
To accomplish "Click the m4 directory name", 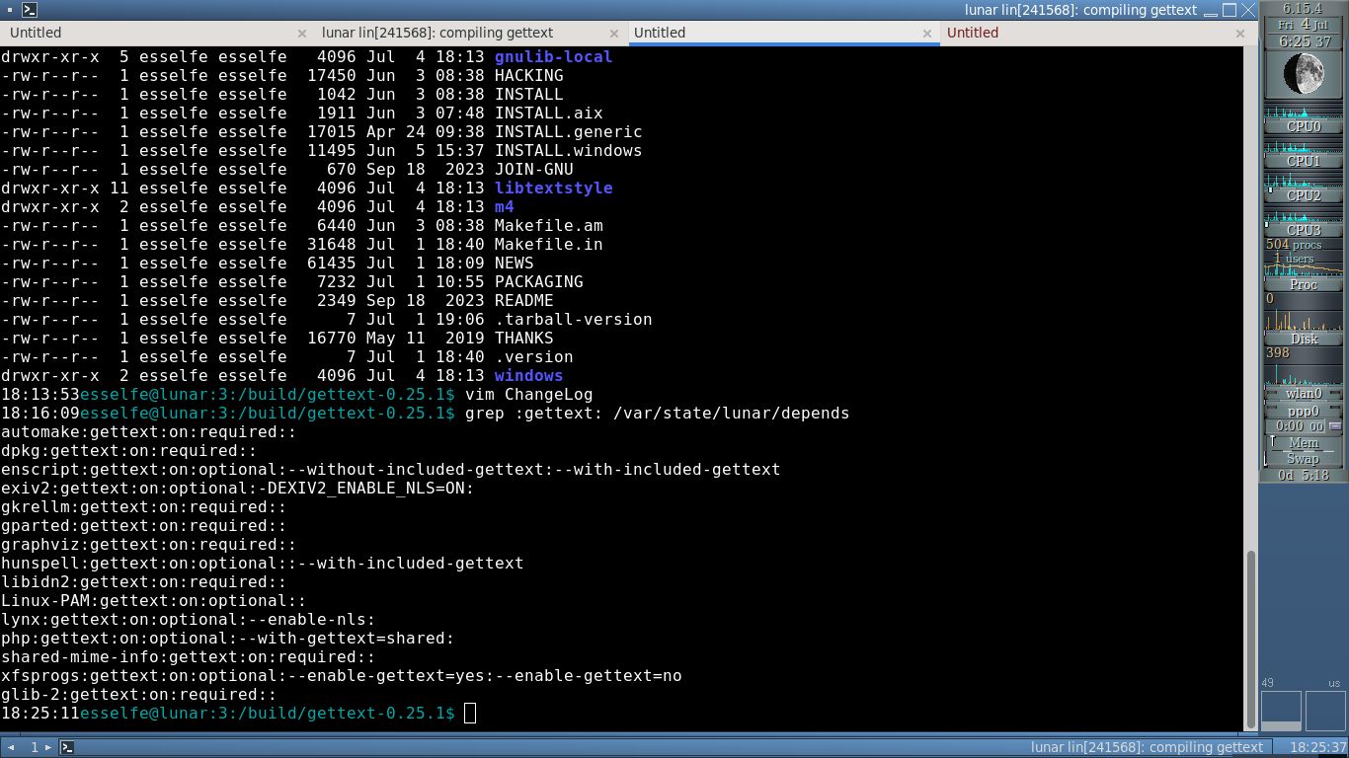I will coord(504,207).
